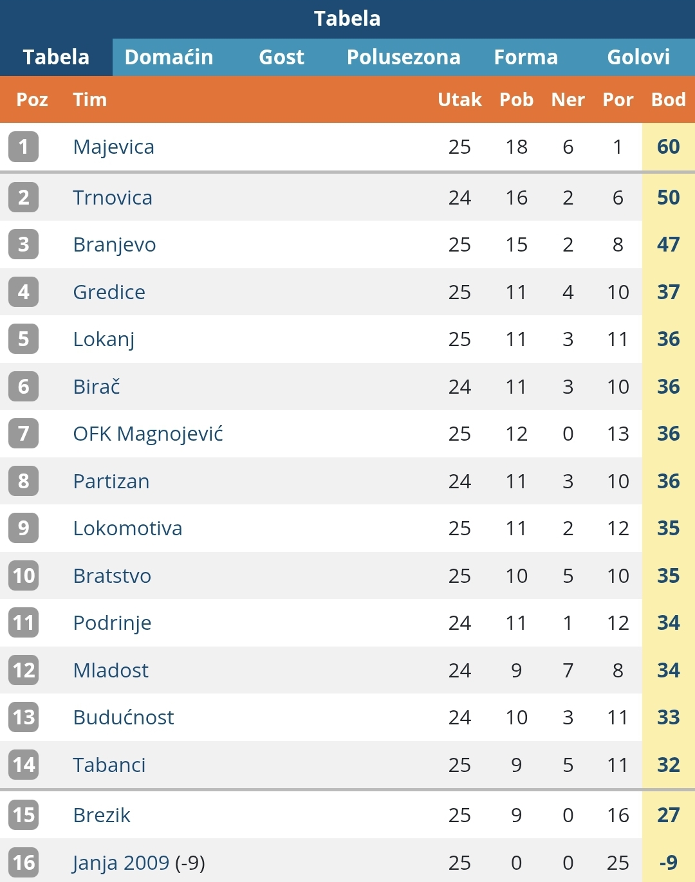Select the active Tabela tab
The width and height of the screenshot is (695, 882).
[x=56, y=57]
